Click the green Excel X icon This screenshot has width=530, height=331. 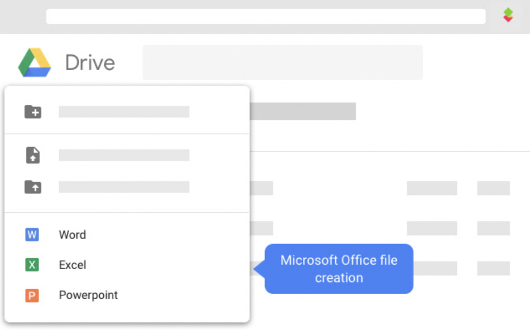point(32,265)
